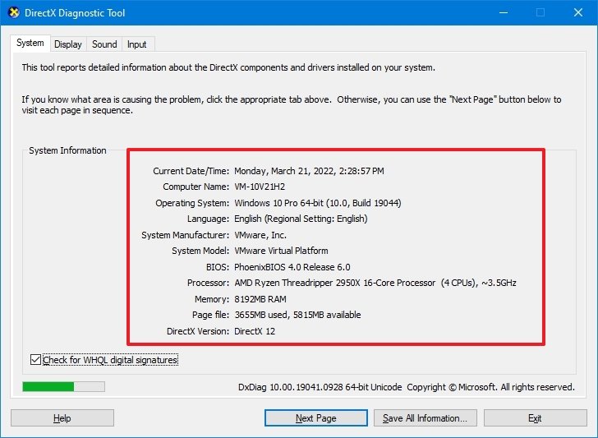This screenshot has width=598, height=438.
Task: Select the System tab
Action: (x=30, y=43)
